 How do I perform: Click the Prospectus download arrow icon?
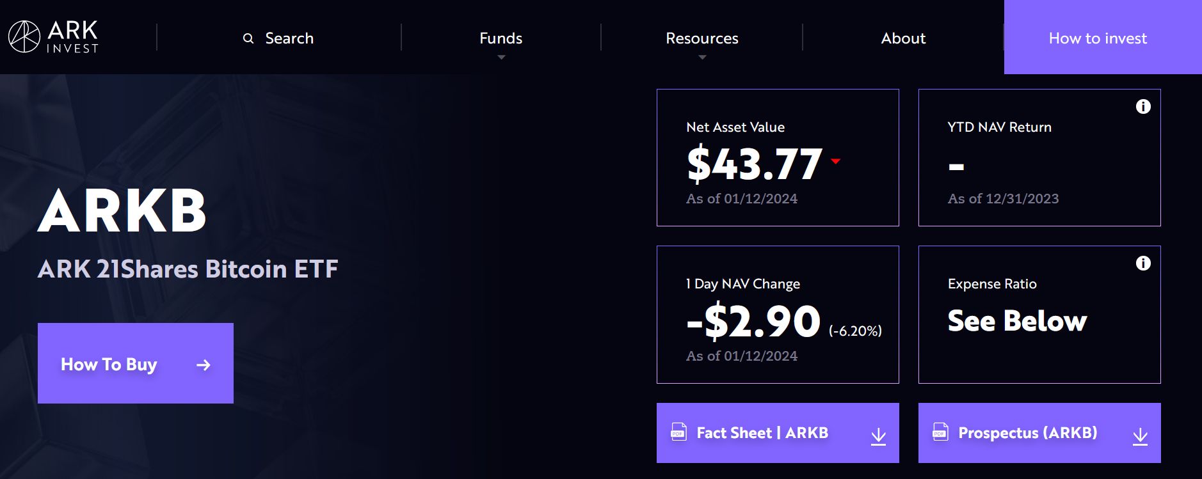(1140, 436)
